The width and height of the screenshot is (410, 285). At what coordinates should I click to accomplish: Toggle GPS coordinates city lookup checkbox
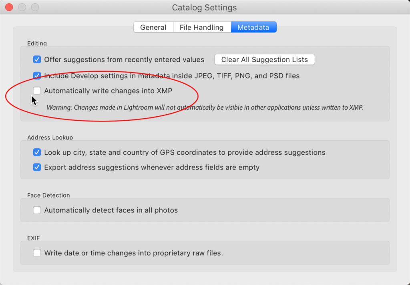point(37,152)
